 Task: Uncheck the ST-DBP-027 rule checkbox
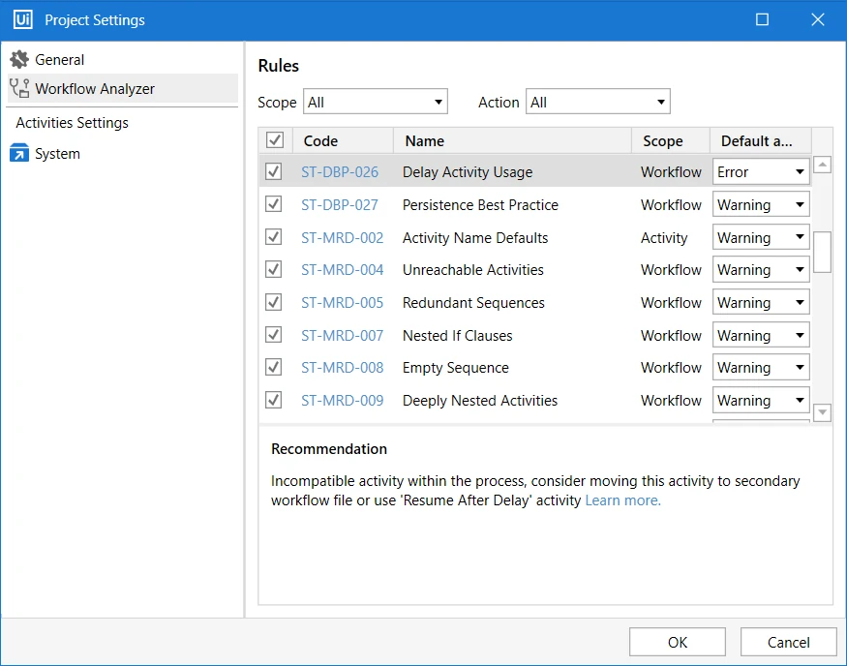click(x=273, y=204)
